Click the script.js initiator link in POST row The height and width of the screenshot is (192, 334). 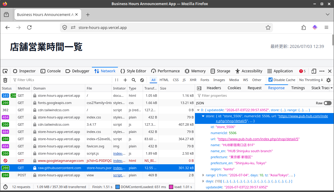tap(119, 175)
